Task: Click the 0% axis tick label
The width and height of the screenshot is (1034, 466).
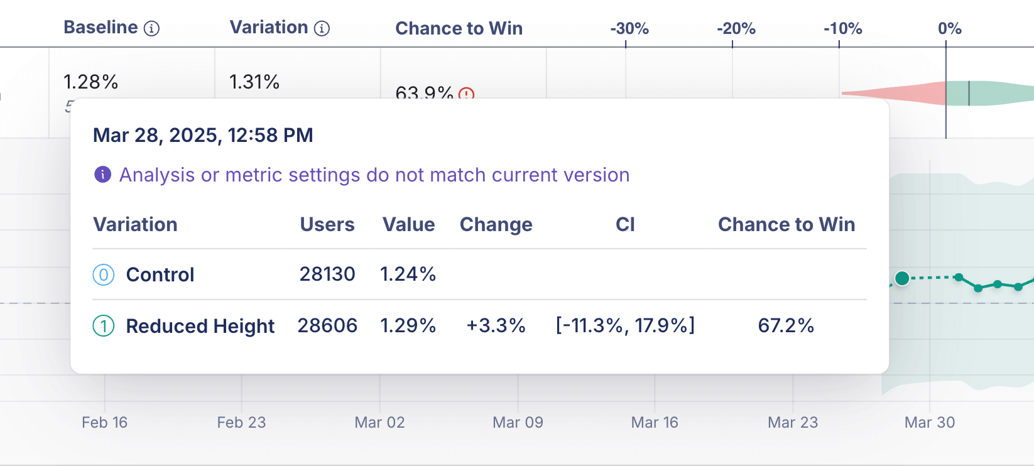Action: click(x=950, y=28)
